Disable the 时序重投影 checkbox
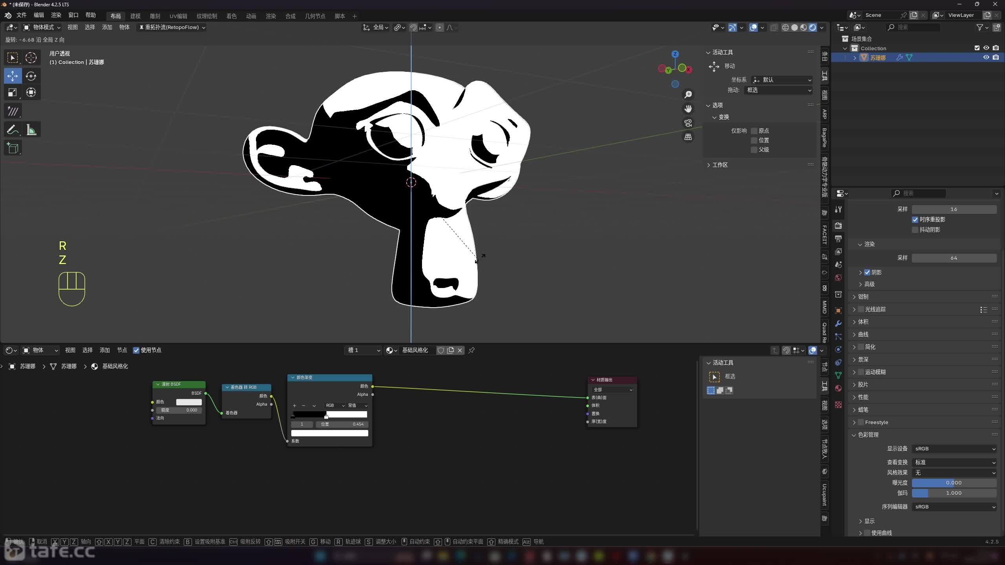 (x=915, y=219)
